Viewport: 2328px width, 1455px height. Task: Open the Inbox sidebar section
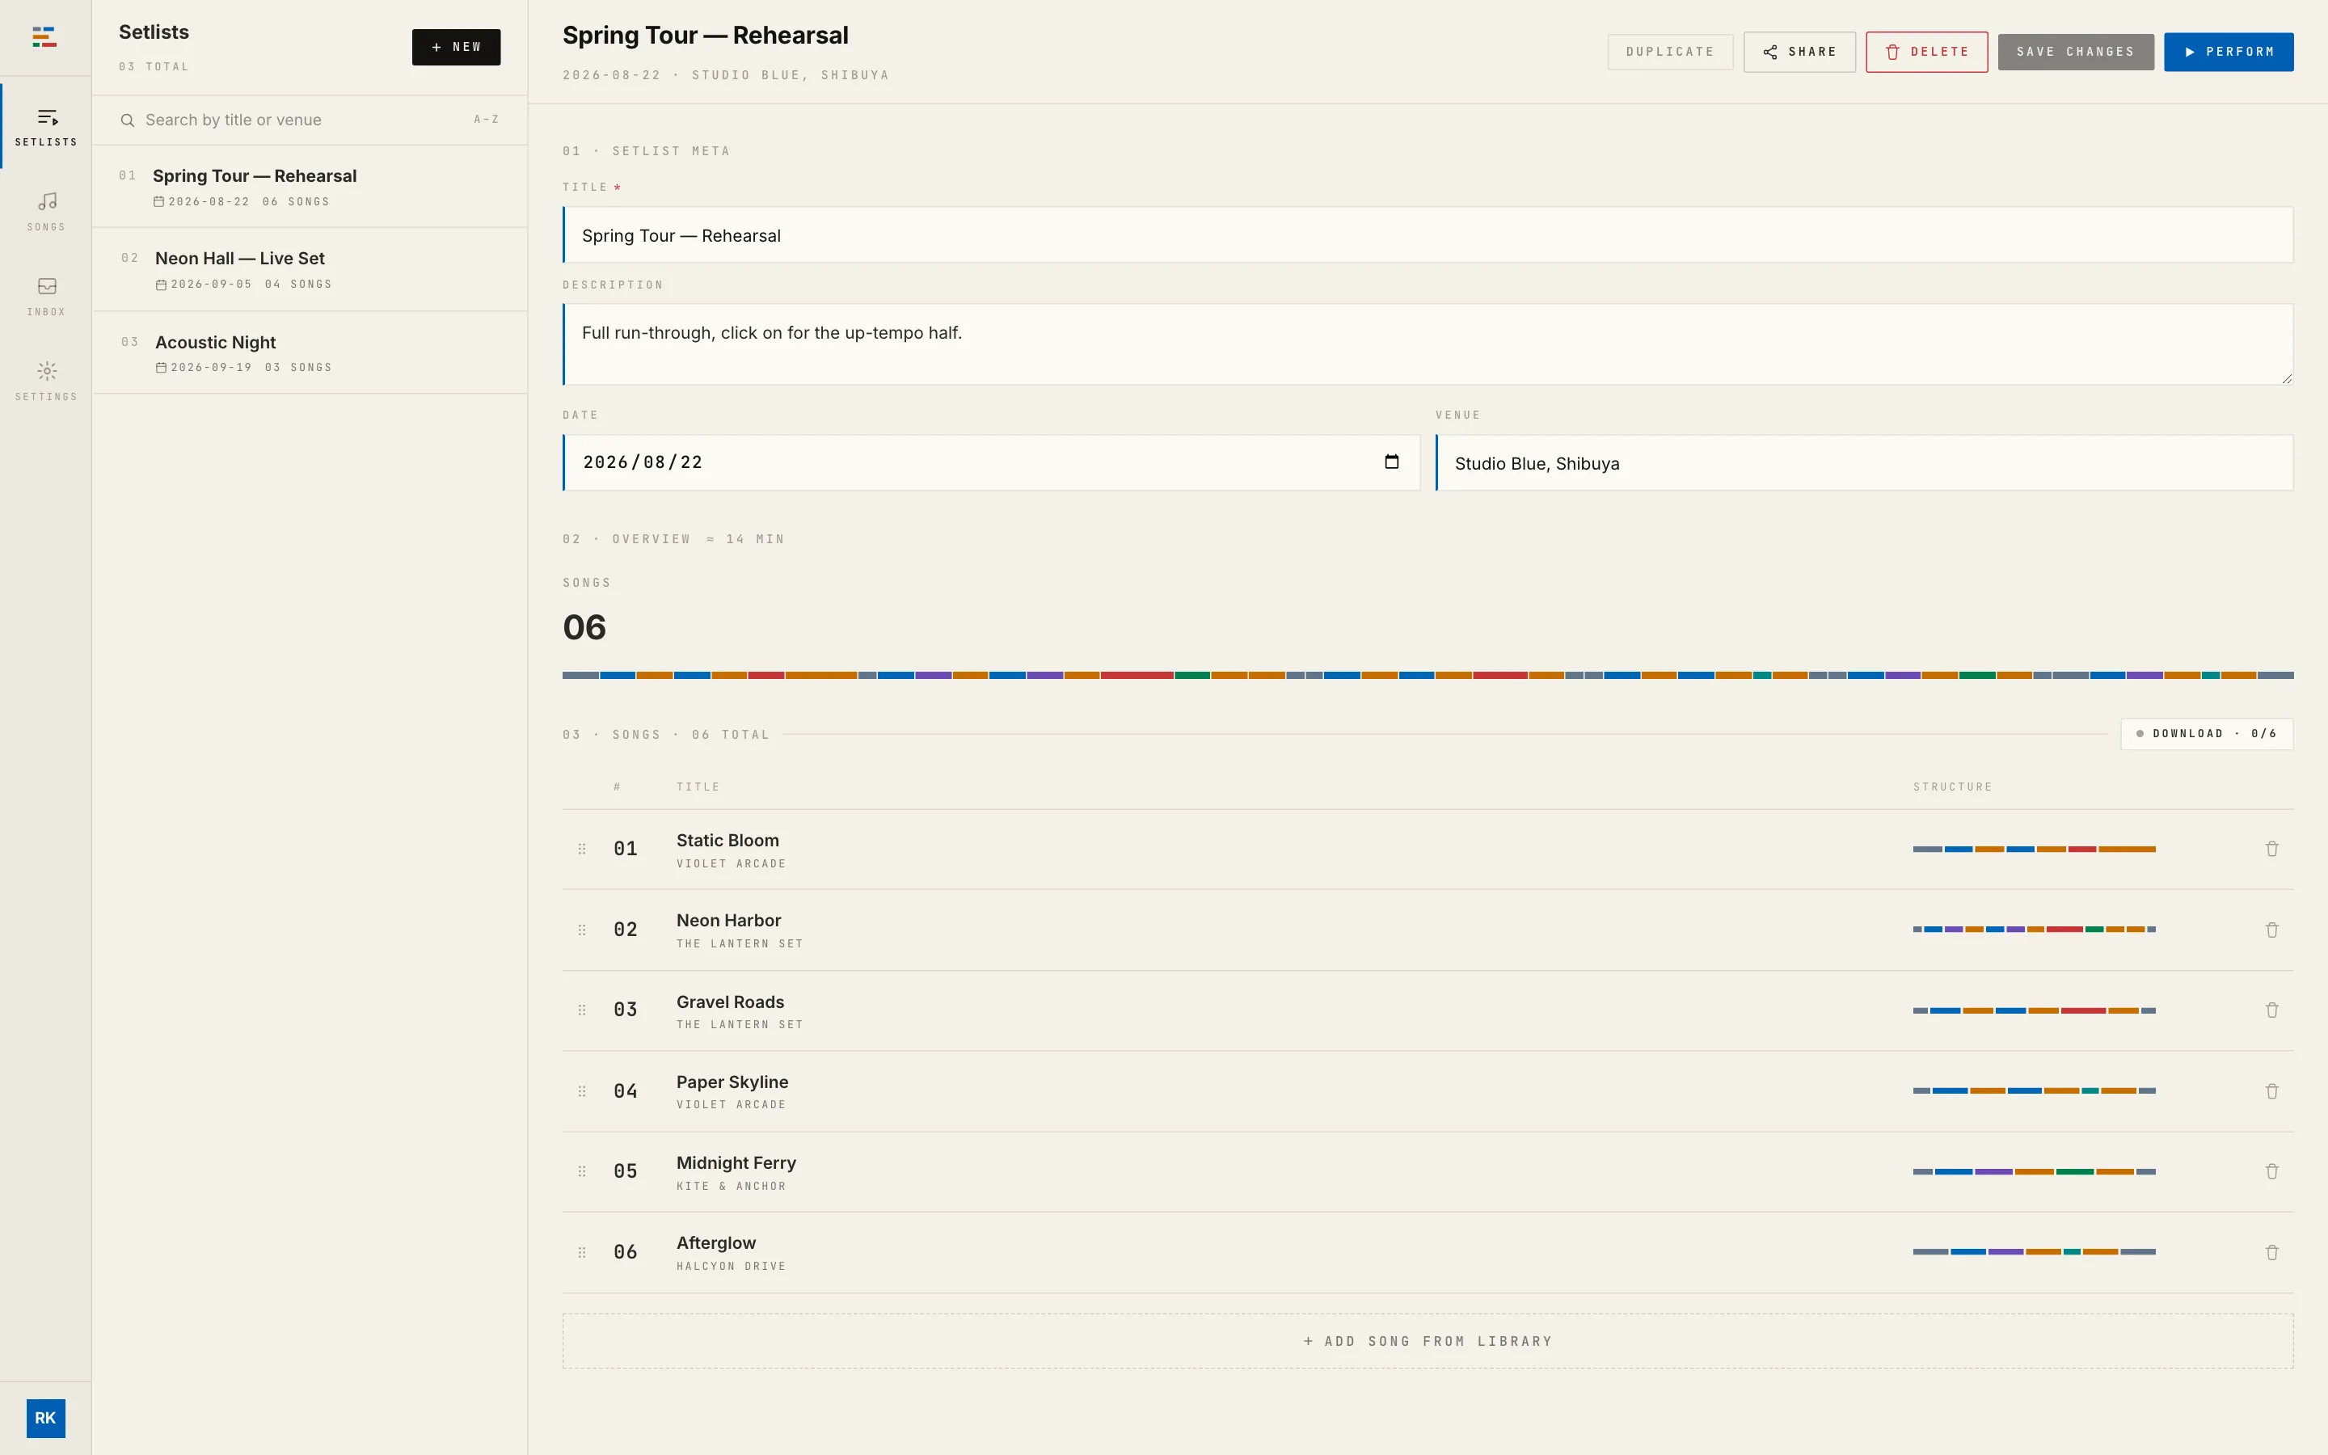46,297
